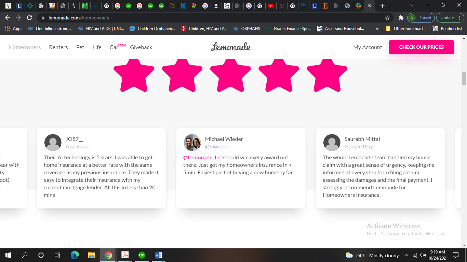Viewport: 467px width, 262px height.
Task: Select the Pet menu item
Action: [x=80, y=47]
